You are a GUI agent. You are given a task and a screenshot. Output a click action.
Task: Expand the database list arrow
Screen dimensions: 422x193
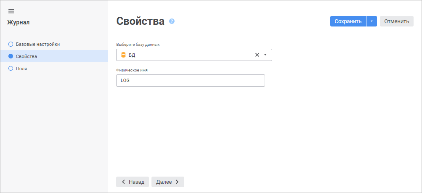[265, 55]
